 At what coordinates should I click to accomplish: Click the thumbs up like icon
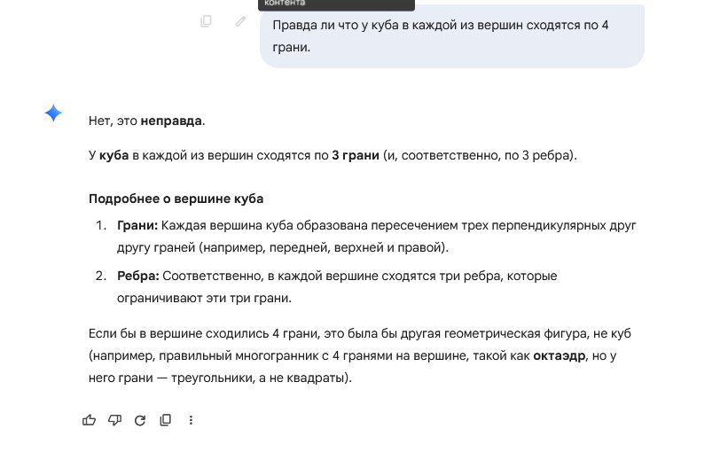pyautogui.click(x=89, y=420)
